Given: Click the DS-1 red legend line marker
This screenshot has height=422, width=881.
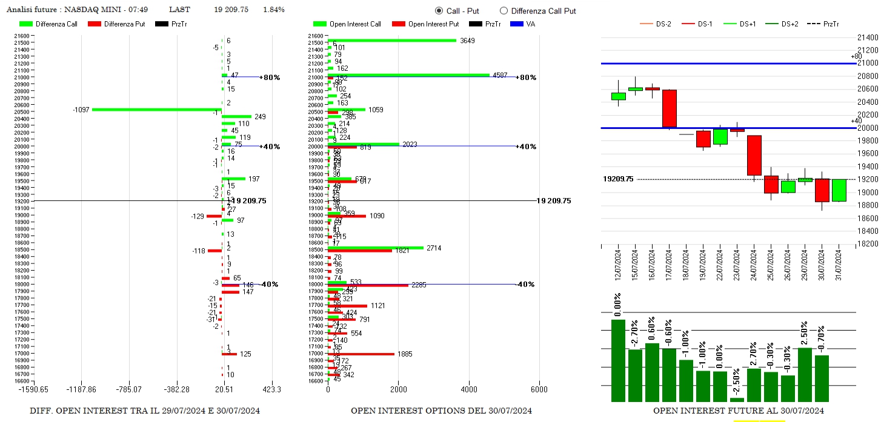Looking at the screenshot, I should [688, 24].
